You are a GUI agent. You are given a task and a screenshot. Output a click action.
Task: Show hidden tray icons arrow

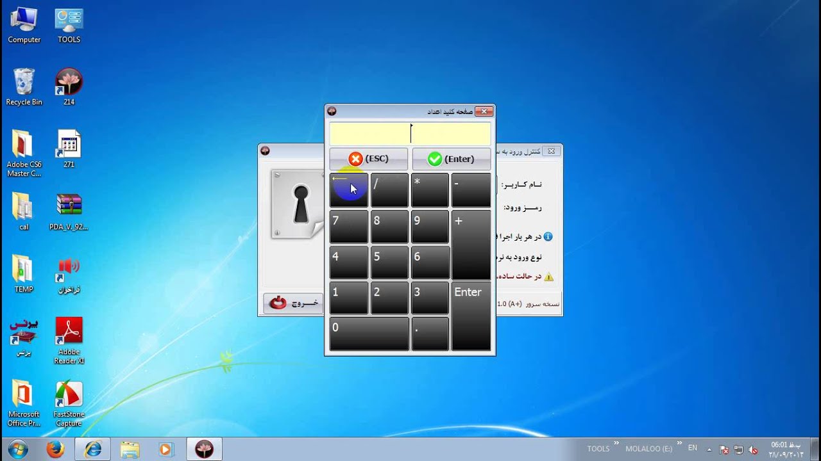[709, 449]
